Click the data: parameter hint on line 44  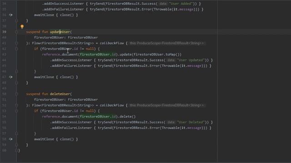pos(171,60)
